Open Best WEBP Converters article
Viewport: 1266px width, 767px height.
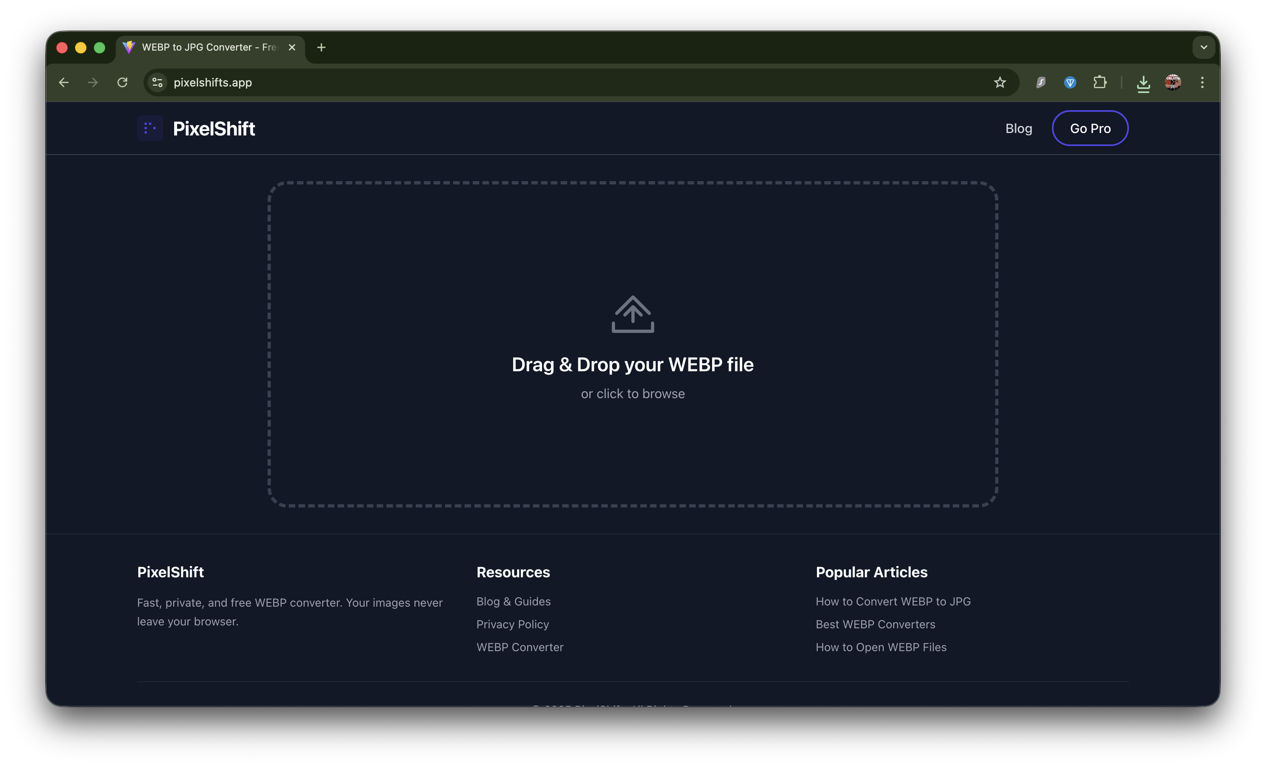click(x=875, y=624)
